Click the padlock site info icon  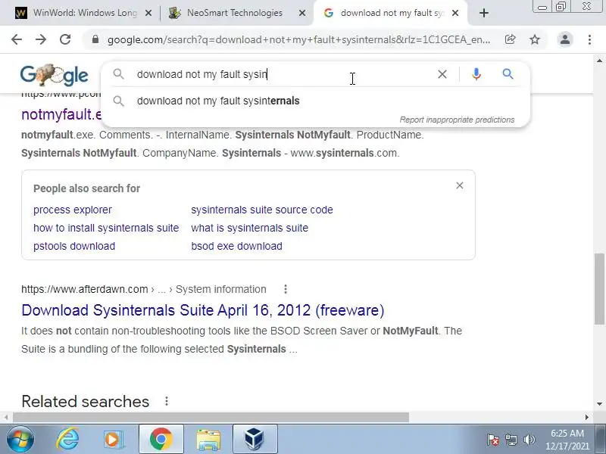coord(95,39)
